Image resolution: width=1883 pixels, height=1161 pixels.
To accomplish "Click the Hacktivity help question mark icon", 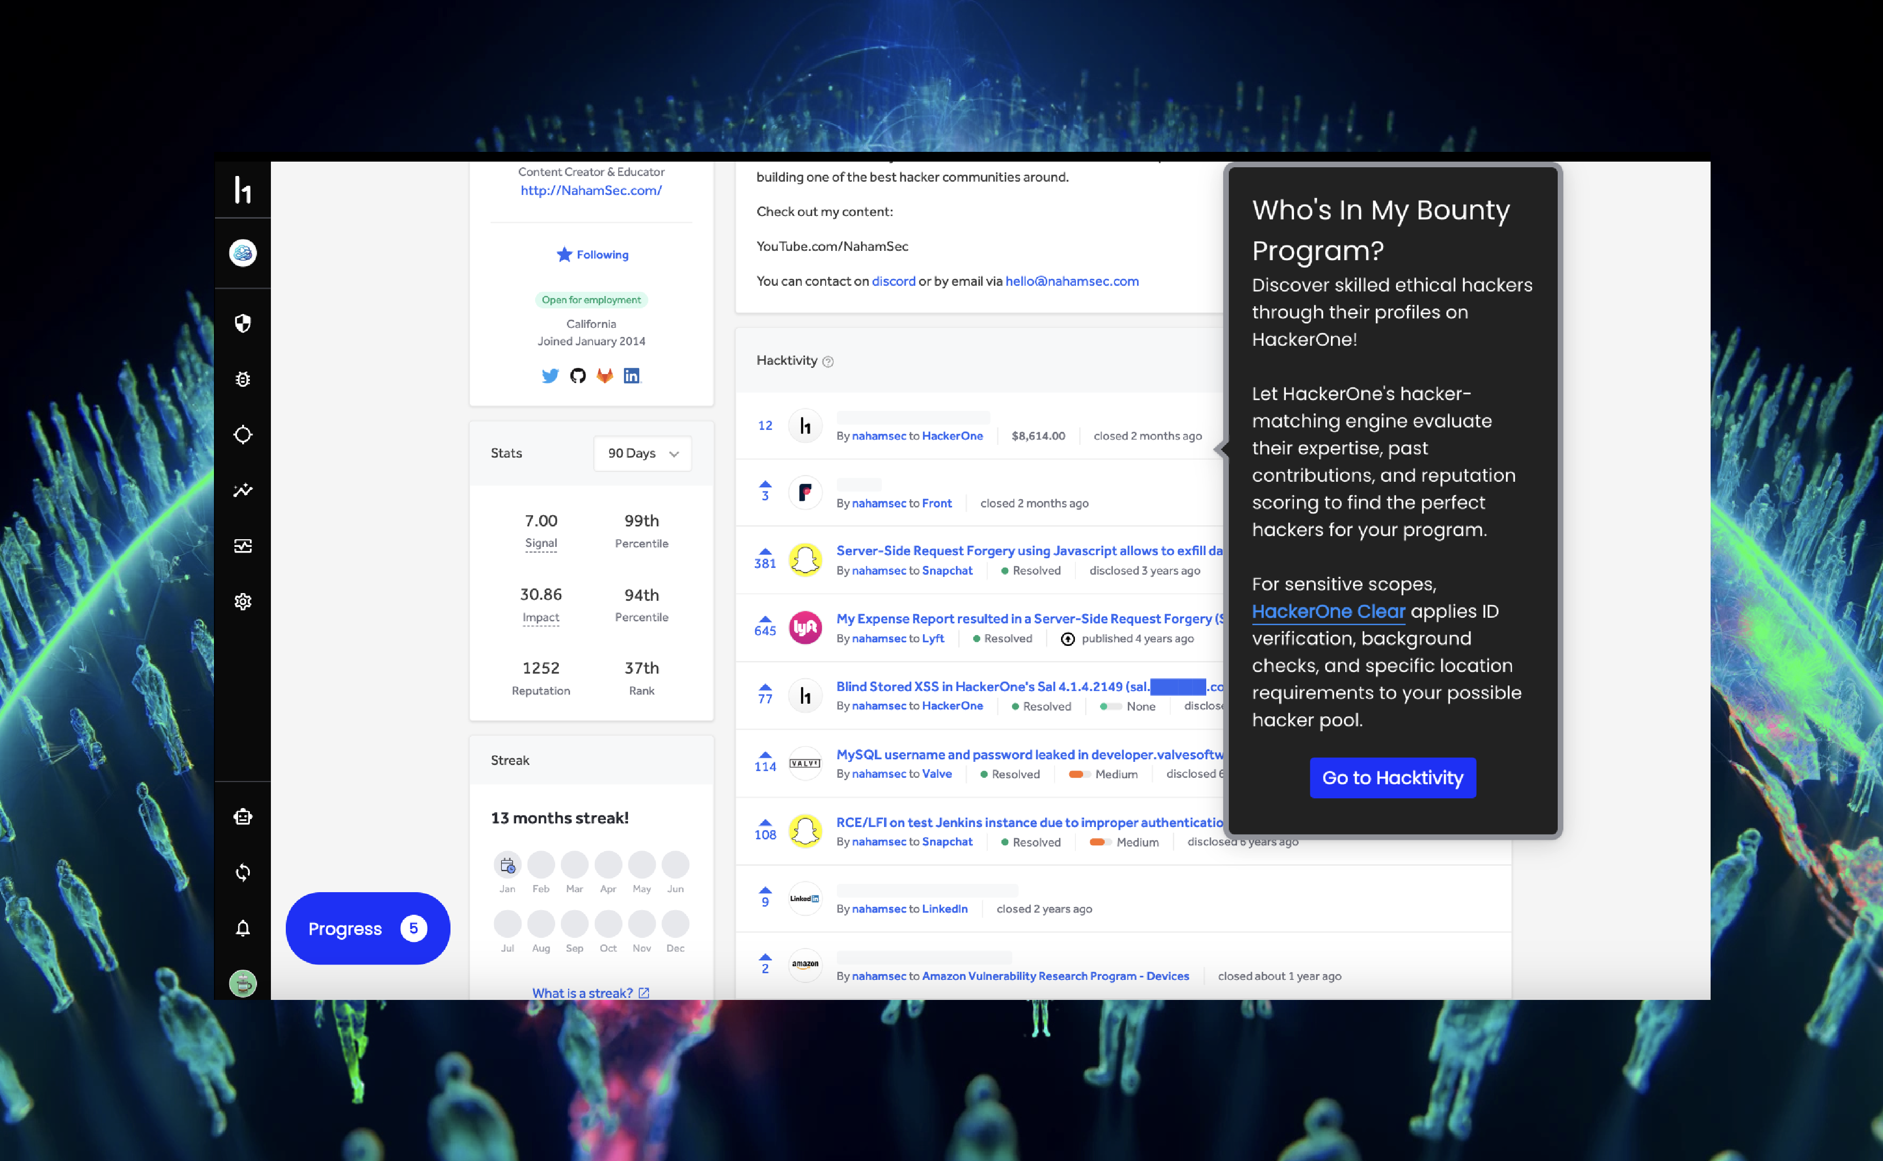I will (x=828, y=362).
